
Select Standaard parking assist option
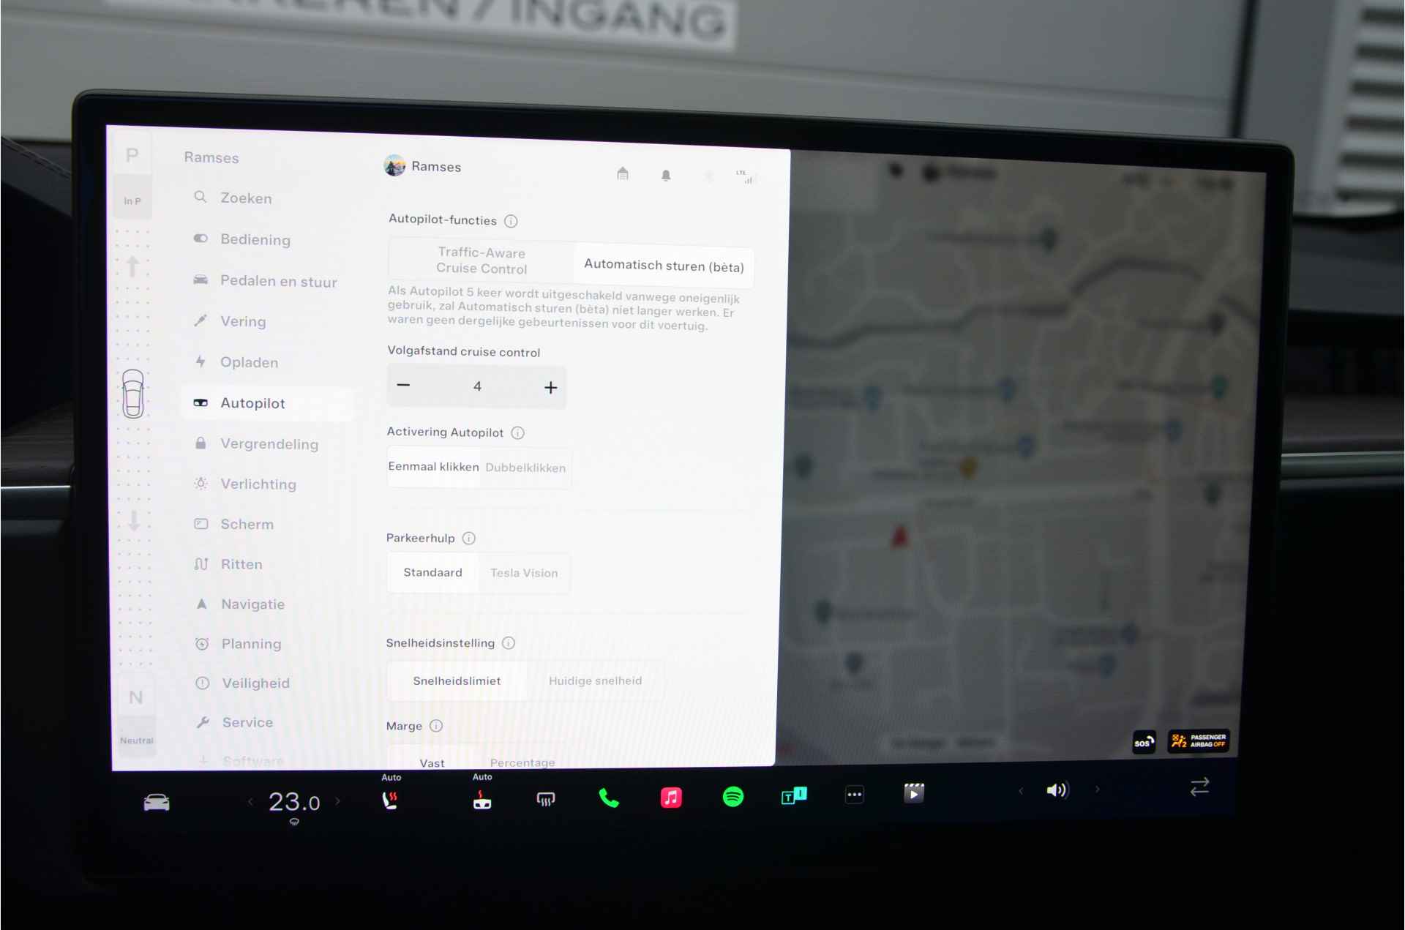[430, 571]
